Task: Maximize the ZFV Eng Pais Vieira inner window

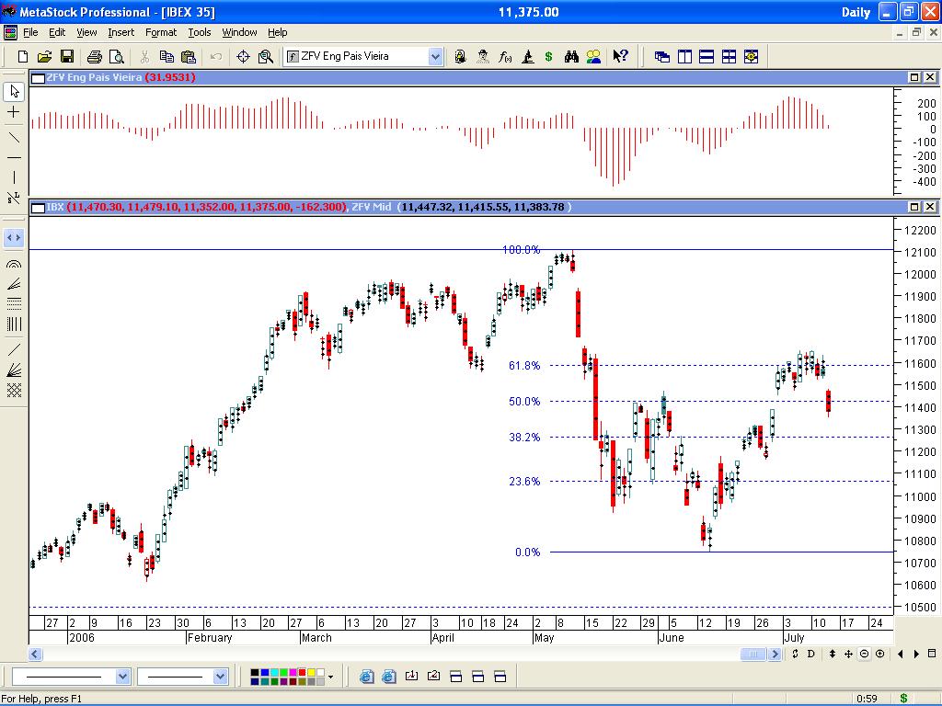Action: point(914,77)
